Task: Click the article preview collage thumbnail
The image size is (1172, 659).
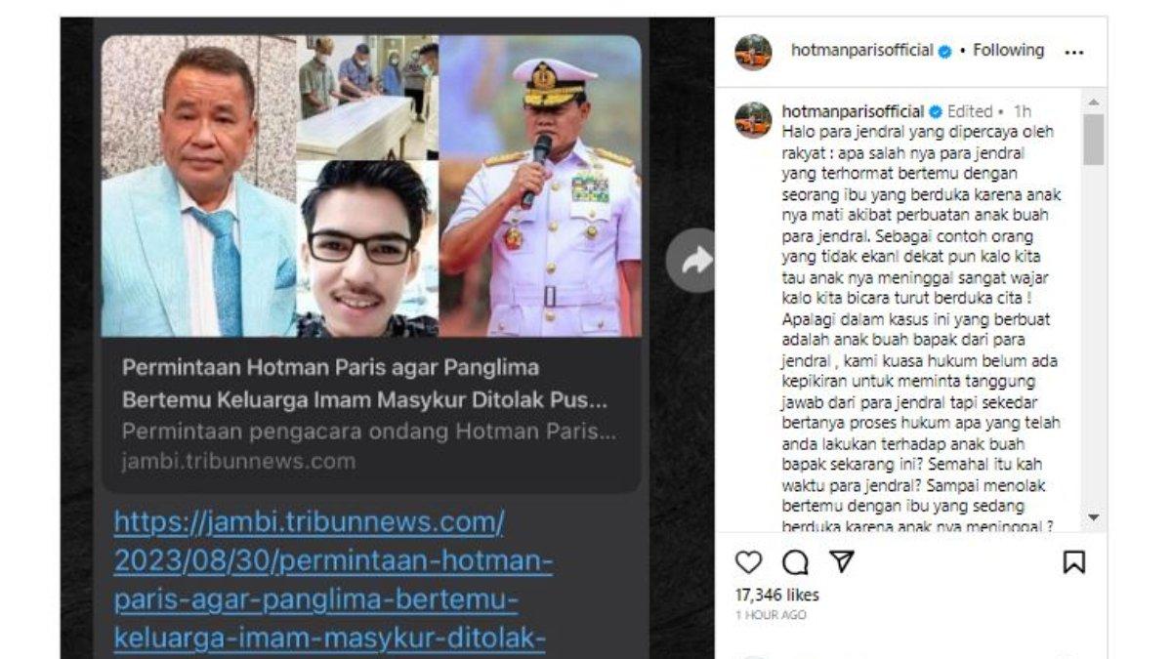Action: pos(371,186)
